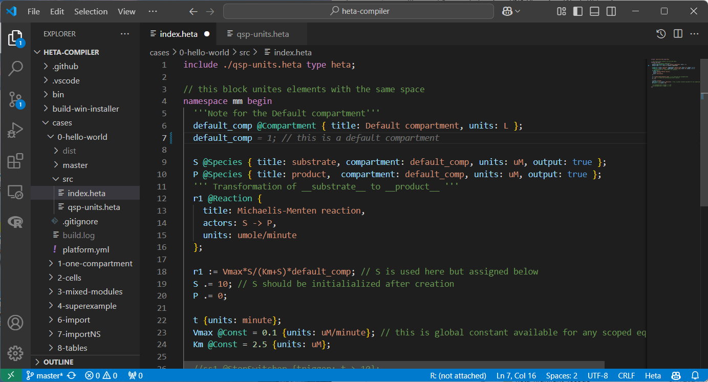Change Spaces: 2 indentation setting
The width and height of the screenshot is (708, 382).
[x=562, y=375]
